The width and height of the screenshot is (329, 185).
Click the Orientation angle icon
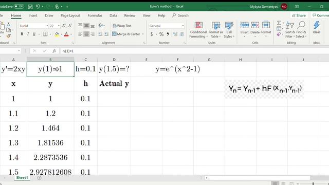pyautogui.click(x=101, y=25)
